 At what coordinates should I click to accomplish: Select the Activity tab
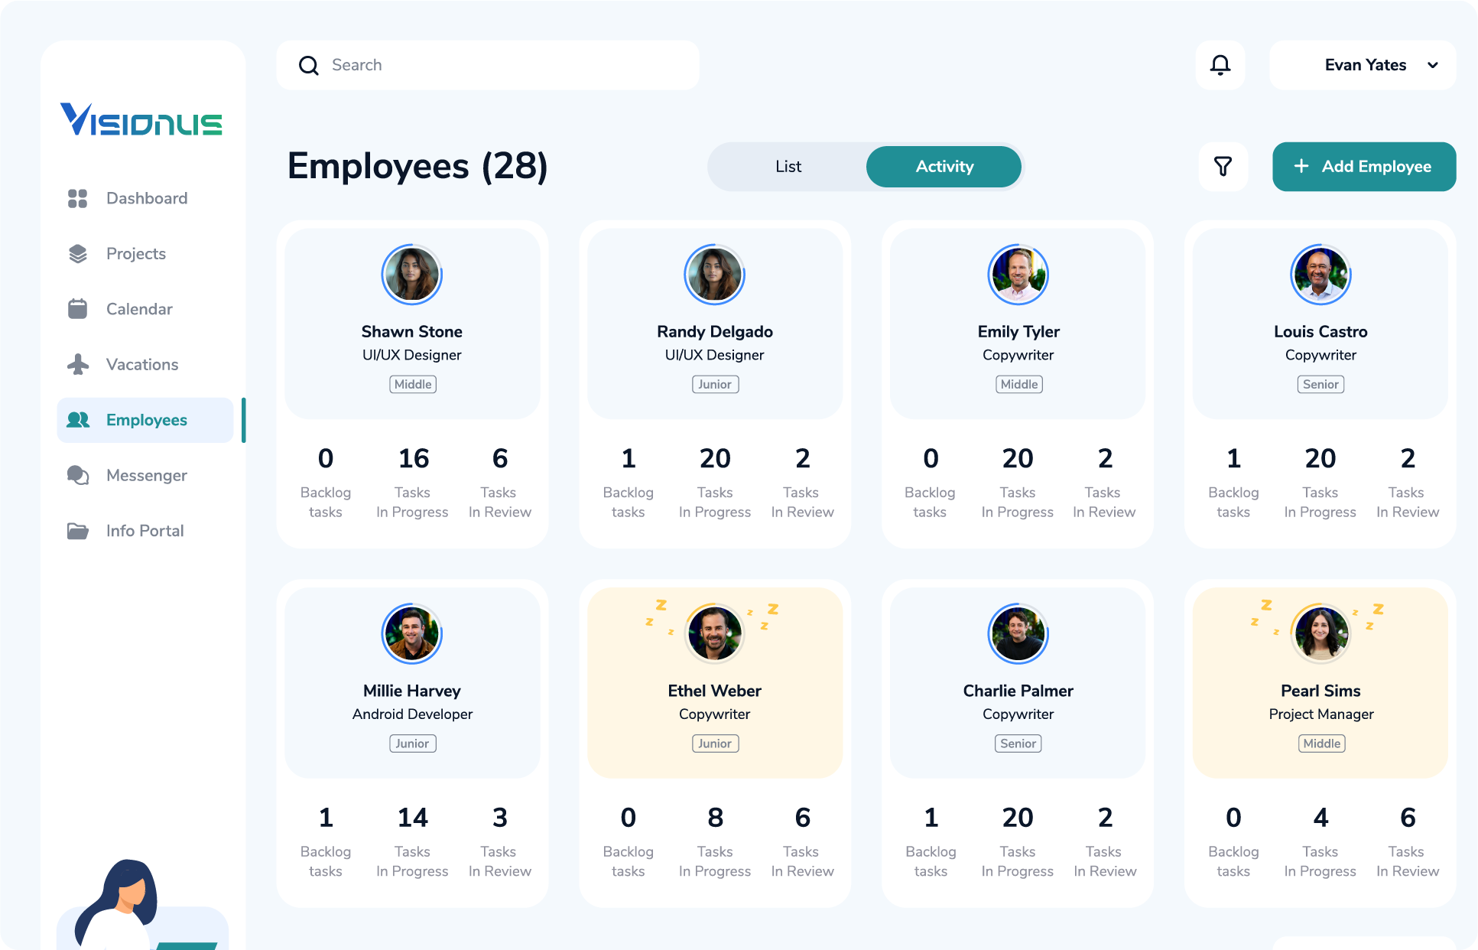coord(944,166)
